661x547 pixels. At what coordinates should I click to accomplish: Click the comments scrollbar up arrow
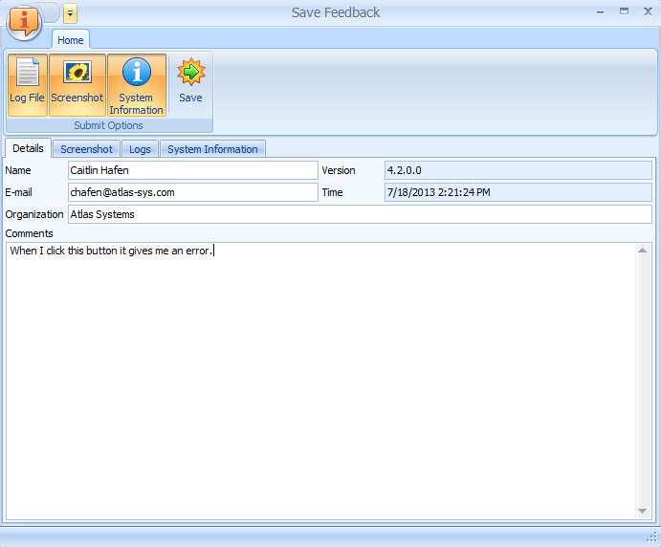(x=644, y=251)
